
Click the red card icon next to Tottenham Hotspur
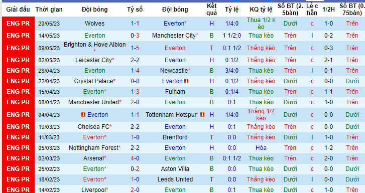coord(202,115)
